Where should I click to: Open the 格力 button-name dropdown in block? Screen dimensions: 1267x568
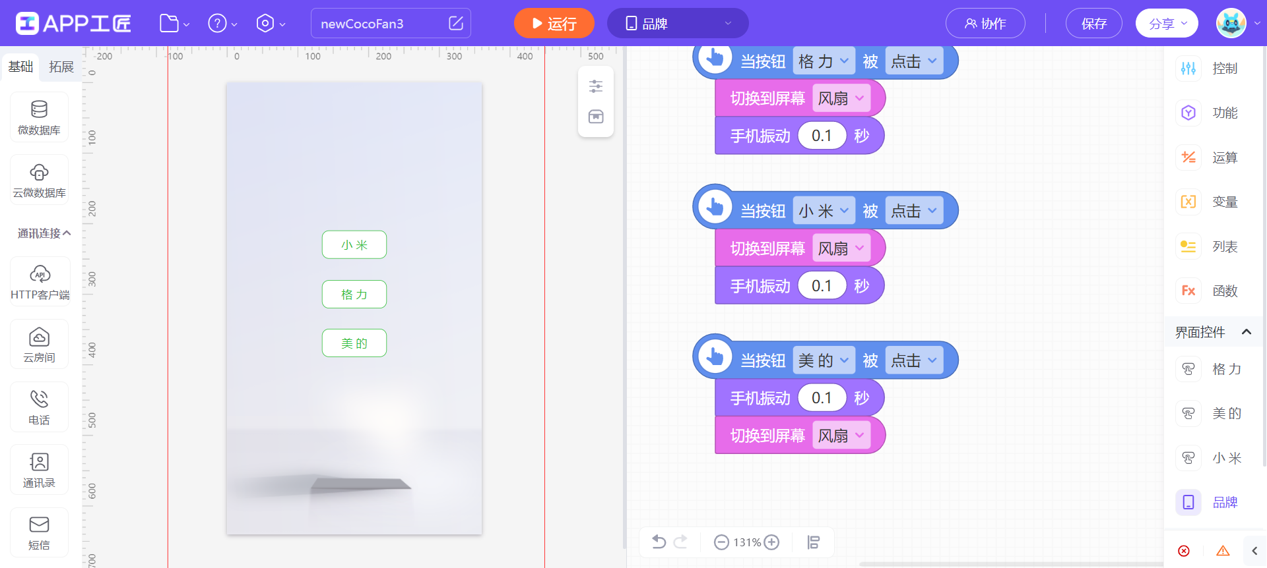(824, 61)
